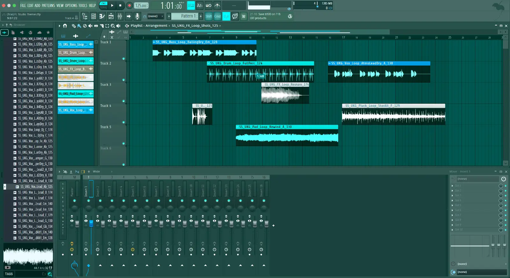Click the TAGS button in the Browser
The width and height of the screenshot is (510, 278).
(x=9, y=274)
